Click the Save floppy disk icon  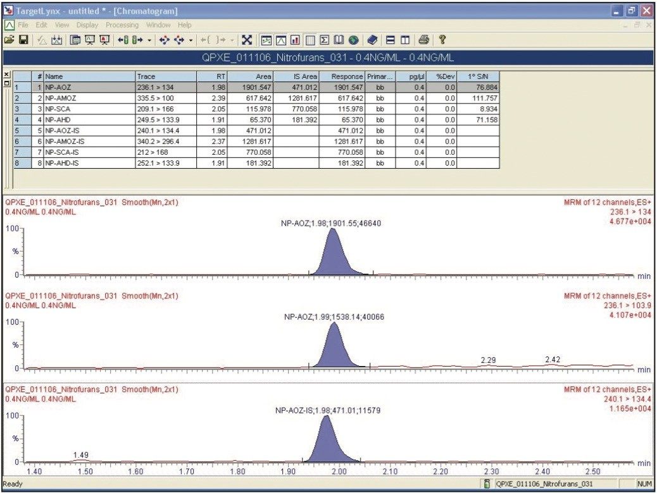[23, 40]
